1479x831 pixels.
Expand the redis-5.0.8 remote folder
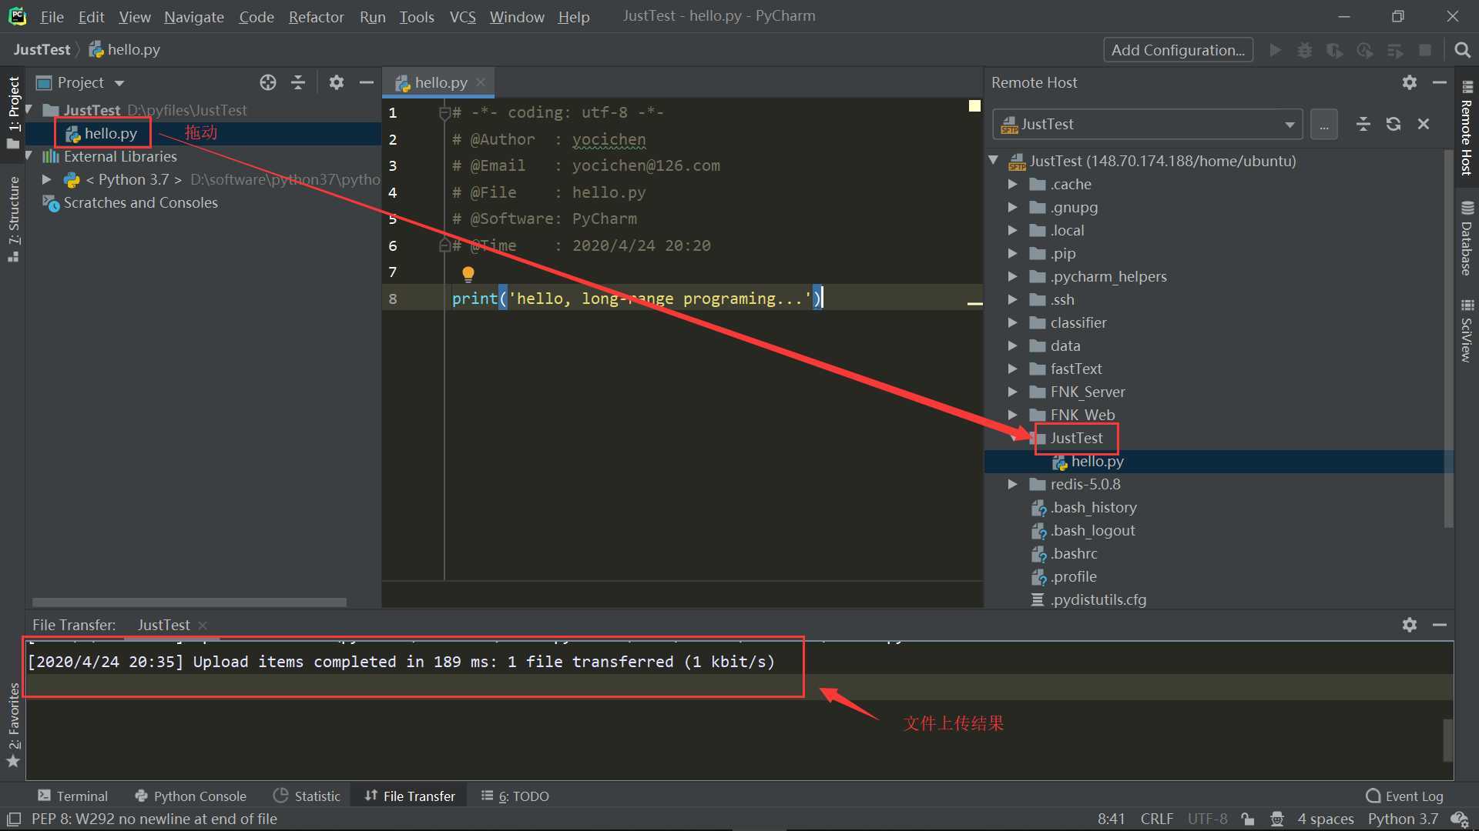[1013, 484]
